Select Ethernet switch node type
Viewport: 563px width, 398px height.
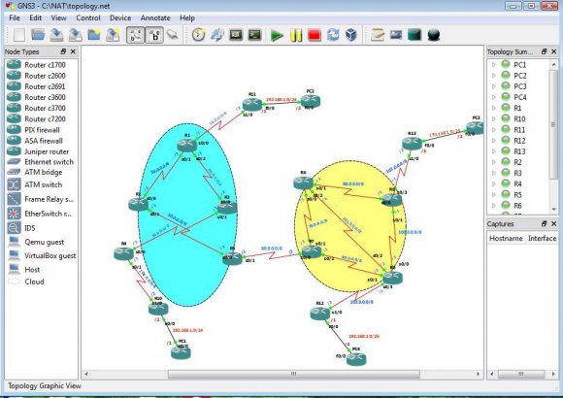click(42, 162)
